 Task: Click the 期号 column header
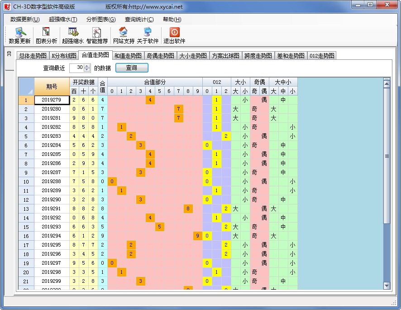pyautogui.click(x=52, y=87)
